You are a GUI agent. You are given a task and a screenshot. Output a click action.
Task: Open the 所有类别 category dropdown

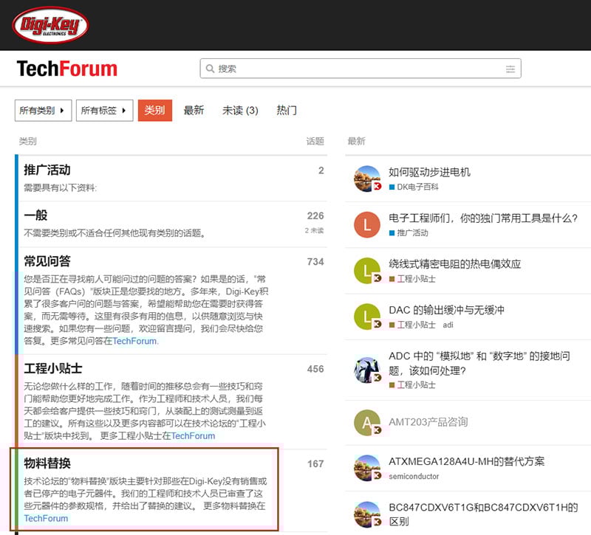pos(41,109)
